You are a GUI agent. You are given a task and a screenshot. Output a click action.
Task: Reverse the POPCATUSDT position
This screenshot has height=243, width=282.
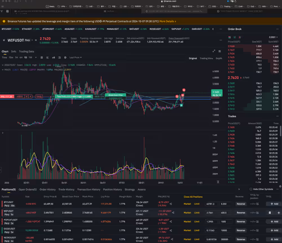click(x=241, y=222)
